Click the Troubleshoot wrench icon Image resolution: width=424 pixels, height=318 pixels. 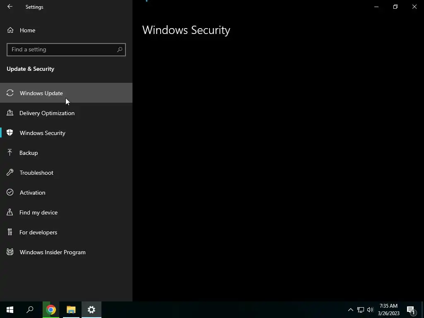[x=10, y=172]
